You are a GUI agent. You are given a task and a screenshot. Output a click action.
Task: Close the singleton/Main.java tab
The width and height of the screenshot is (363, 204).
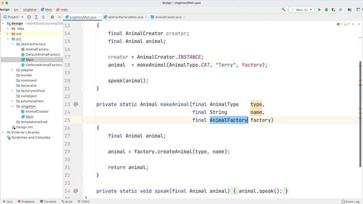pyautogui.click(x=99, y=17)
